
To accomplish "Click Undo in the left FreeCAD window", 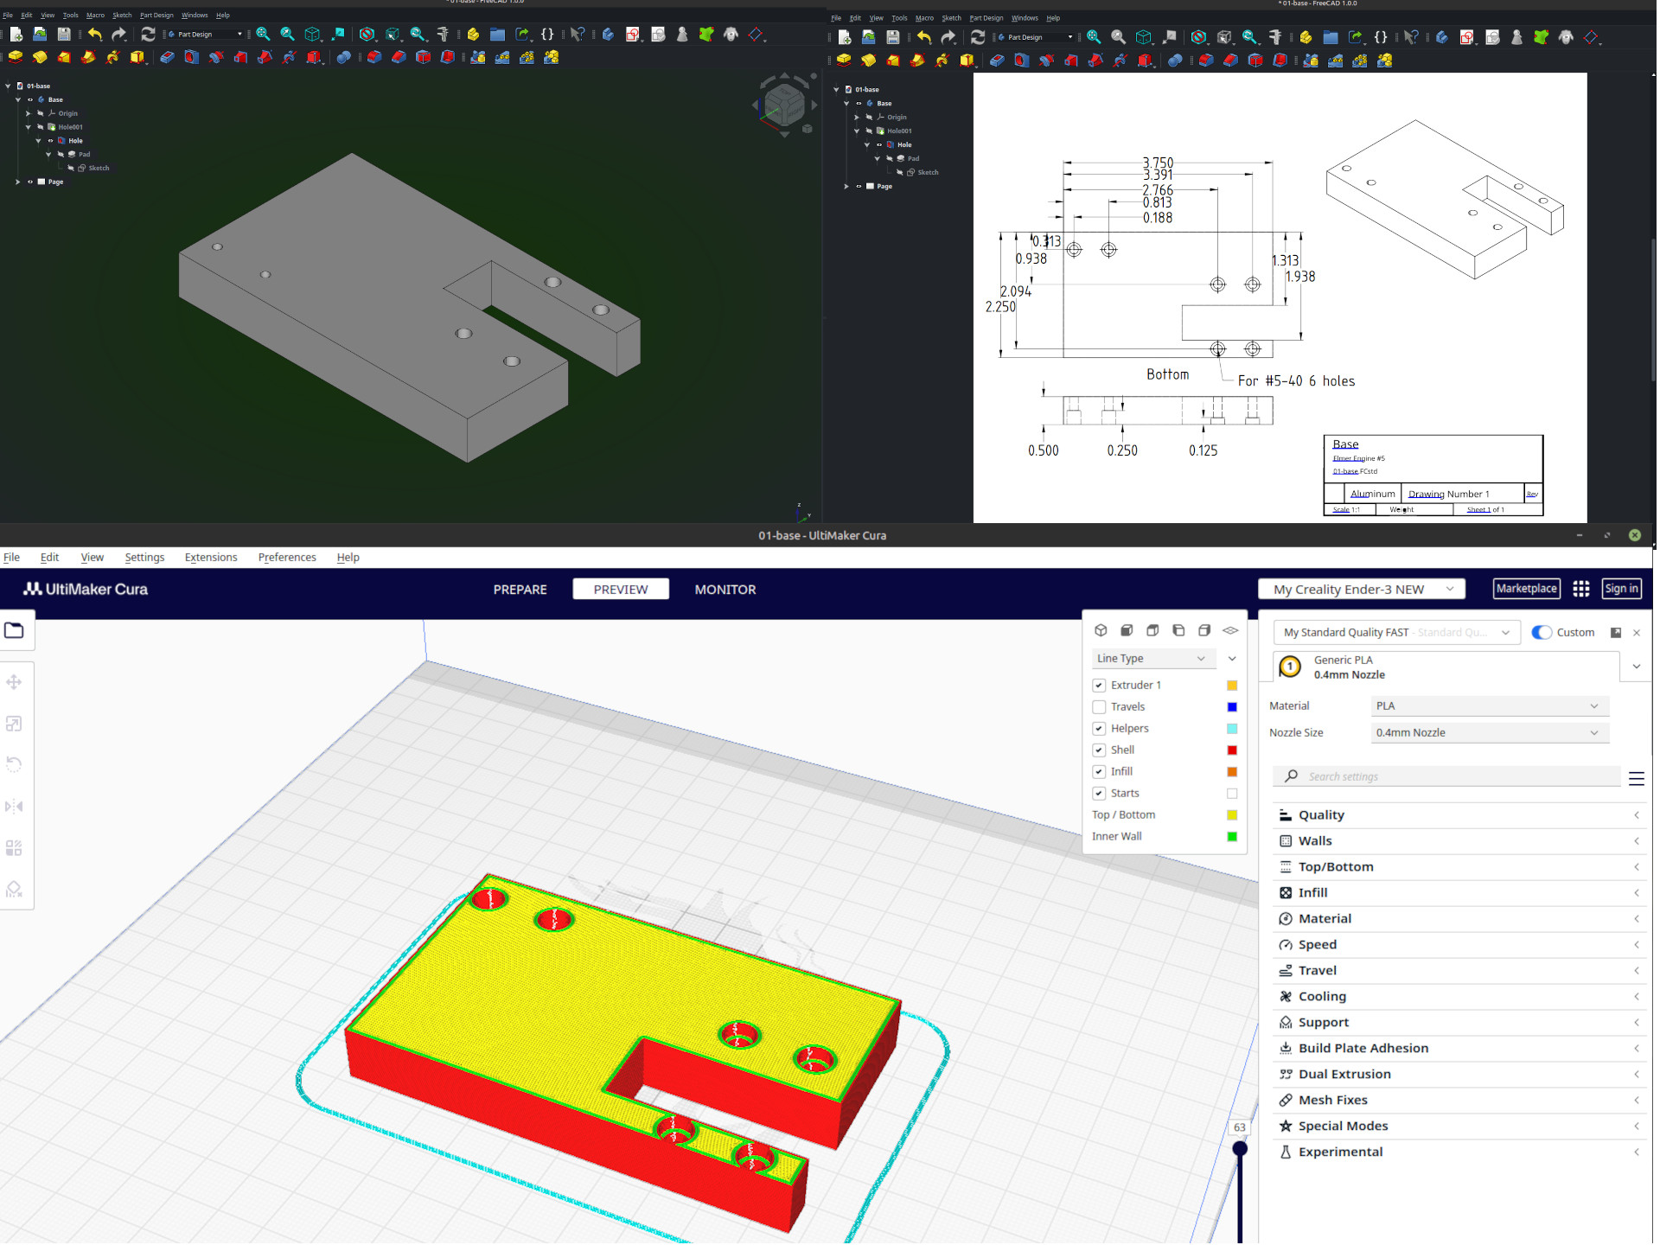I will (95, 34).
